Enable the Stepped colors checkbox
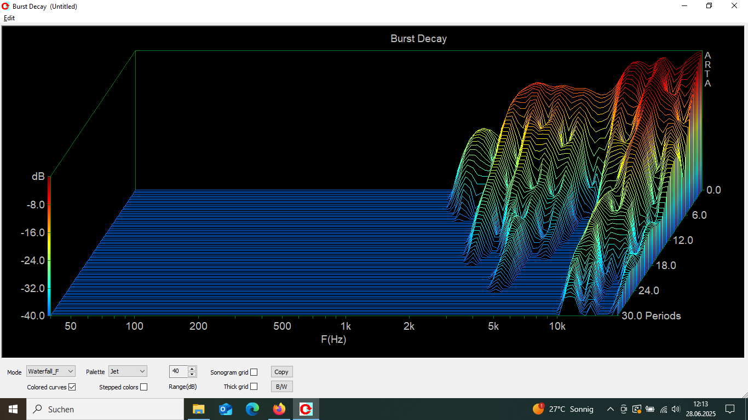The width and height of the screenshot is (748, 420). (143, 387)
